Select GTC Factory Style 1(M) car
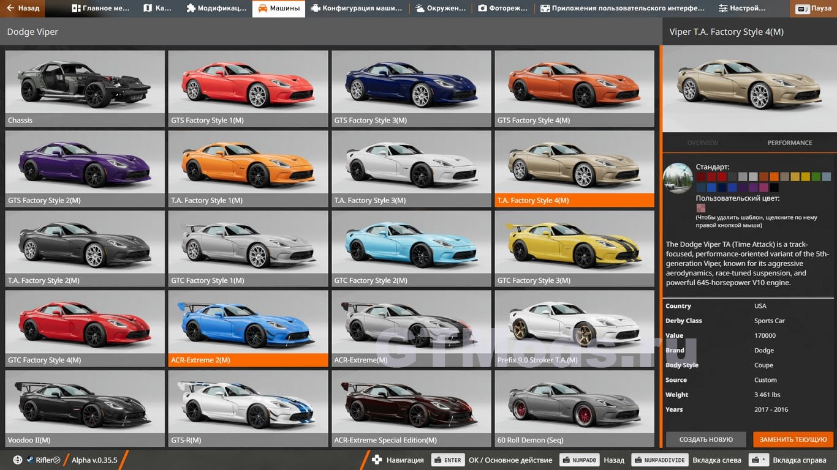This screenshot has height=470, width=837. click(x=248, y=248)
